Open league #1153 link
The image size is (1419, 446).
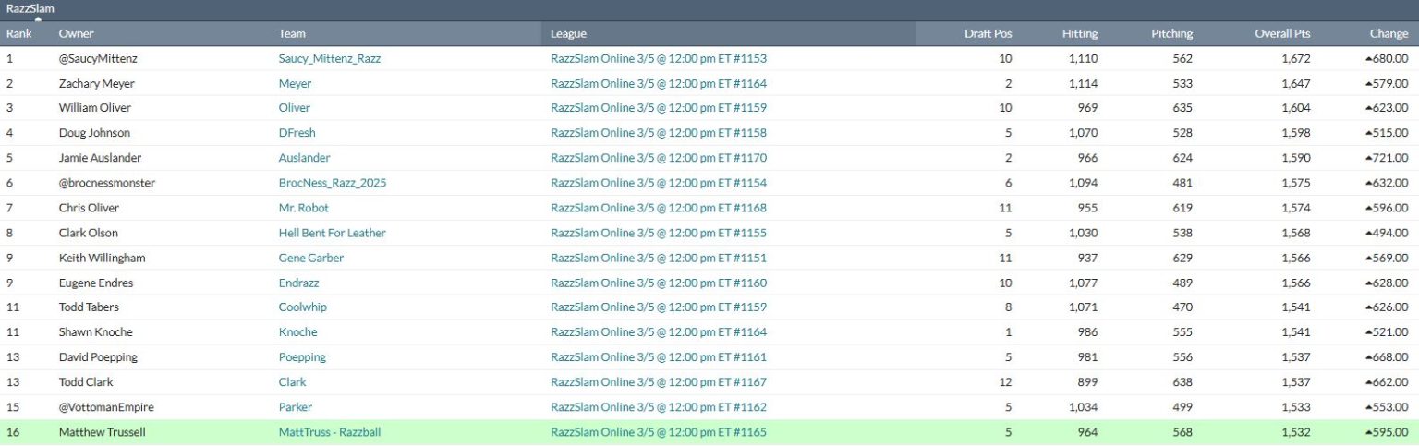pyautogui.click(x=659, y=58)
